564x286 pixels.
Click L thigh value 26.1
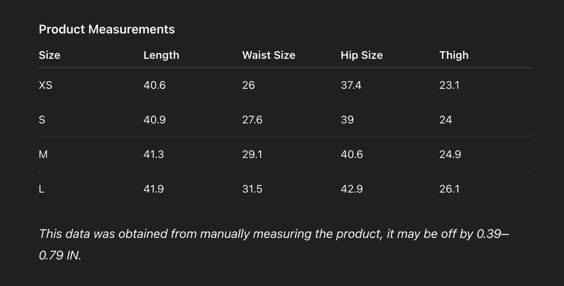pyautogui.click(x=449, y=189)
